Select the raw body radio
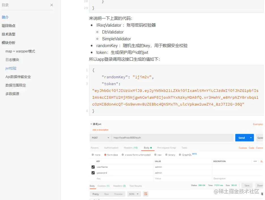Image resolution: width=265 pixels, height=200 pixels. (x=155, y=155)
